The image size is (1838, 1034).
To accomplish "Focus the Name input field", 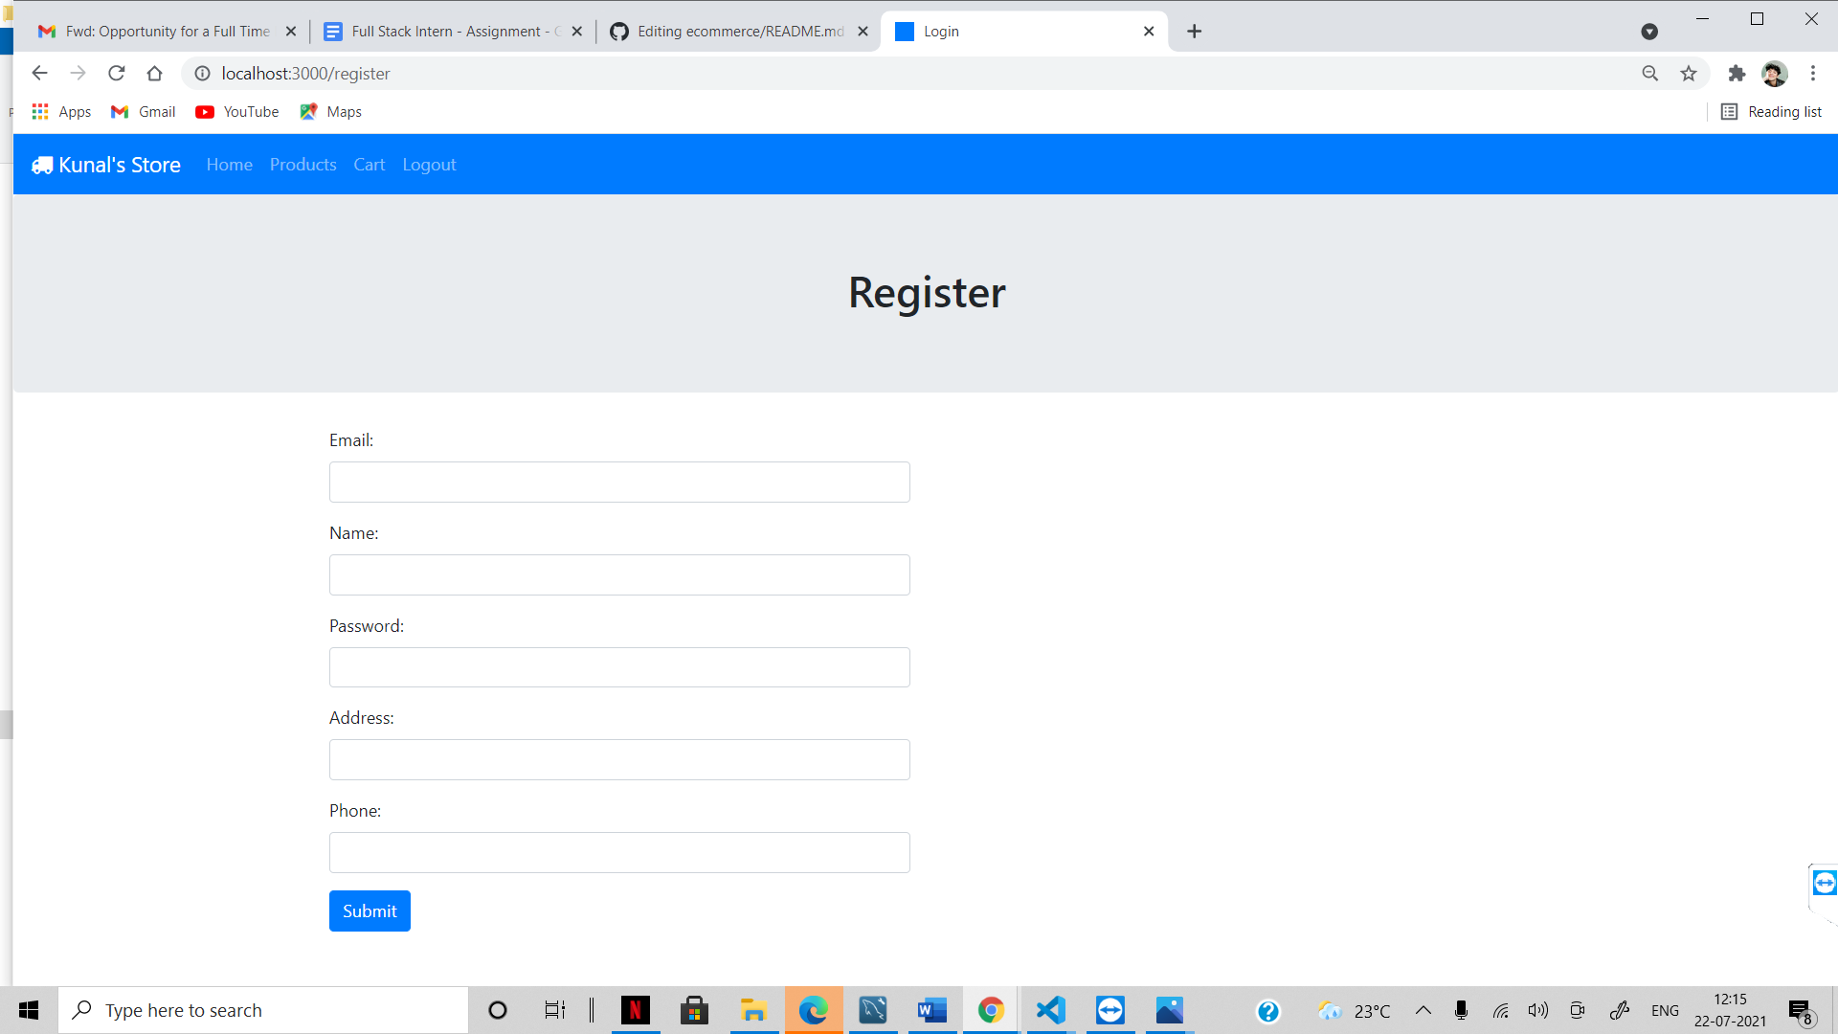I will tap(619, 575).
